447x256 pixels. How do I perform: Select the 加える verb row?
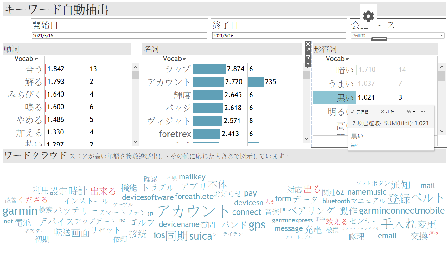[67, 132]
